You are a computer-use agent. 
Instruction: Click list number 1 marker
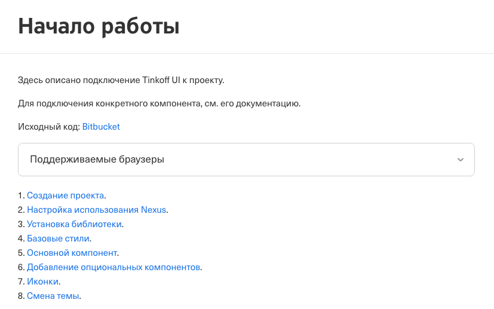[x=21, y=195]
